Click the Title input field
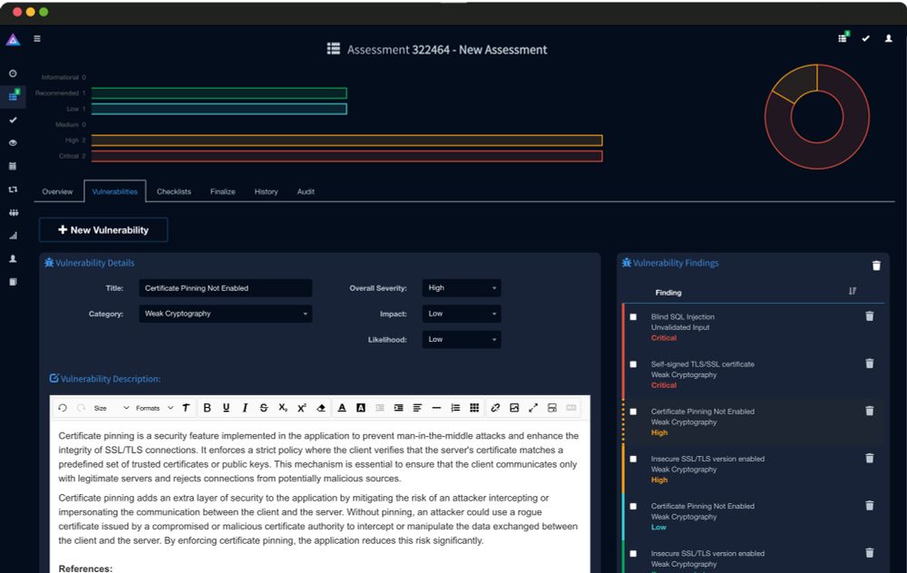907x573 pixels. click(226, 288)
